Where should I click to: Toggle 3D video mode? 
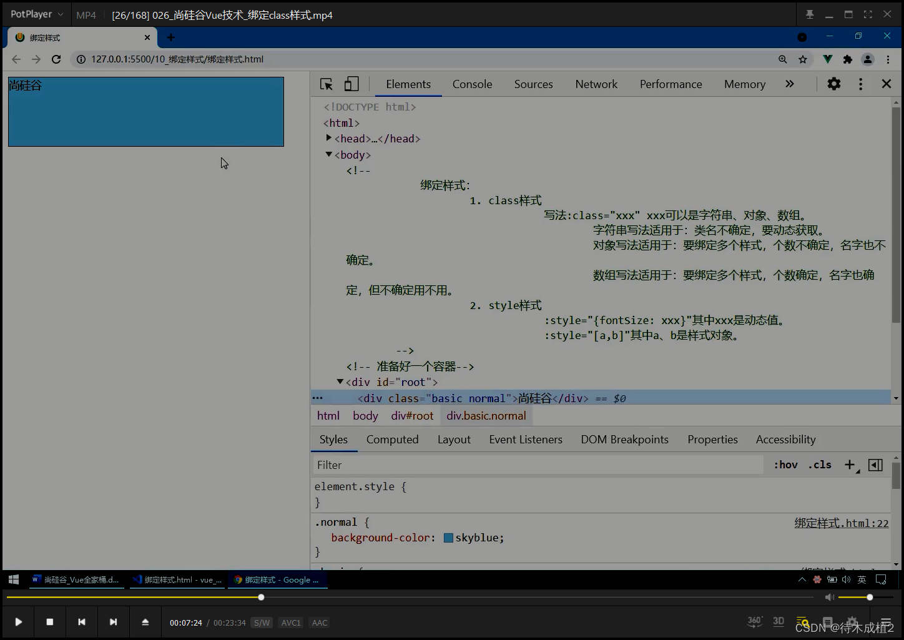[779, 621]
